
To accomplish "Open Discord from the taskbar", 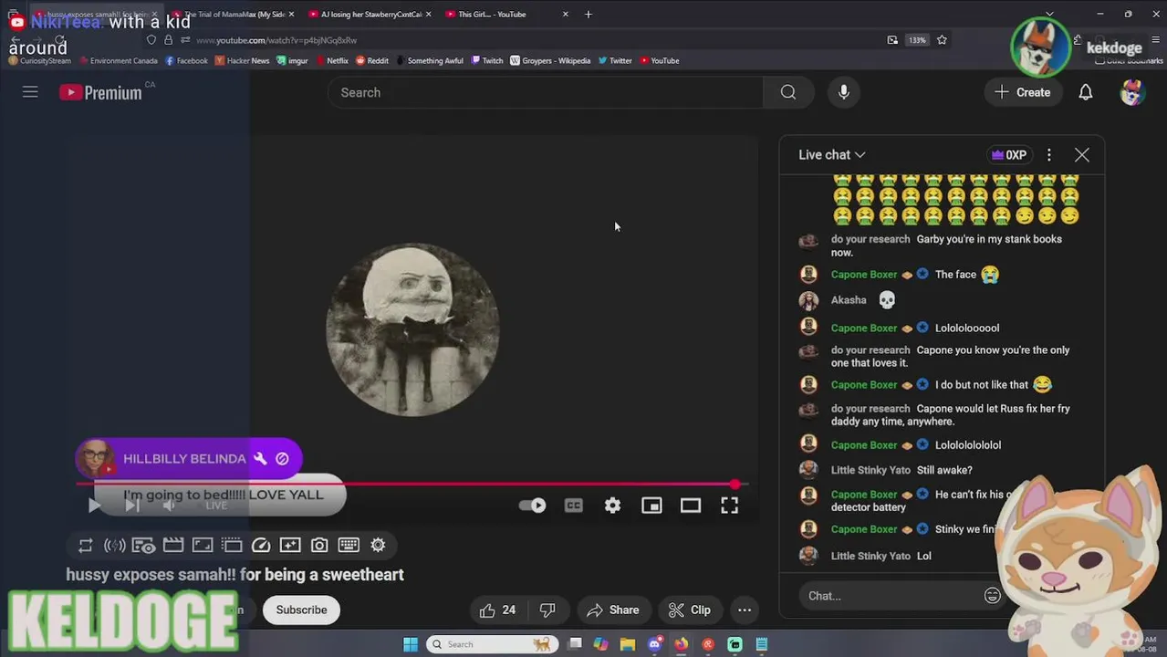I will (654, 644).
